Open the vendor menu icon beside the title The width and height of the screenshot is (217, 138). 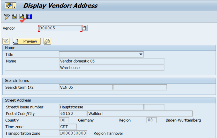coord(10,5)
